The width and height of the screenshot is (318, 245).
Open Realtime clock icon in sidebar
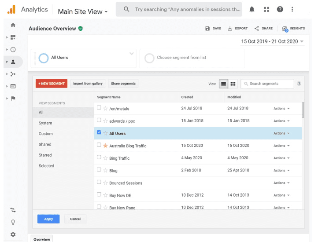[13, 50]
